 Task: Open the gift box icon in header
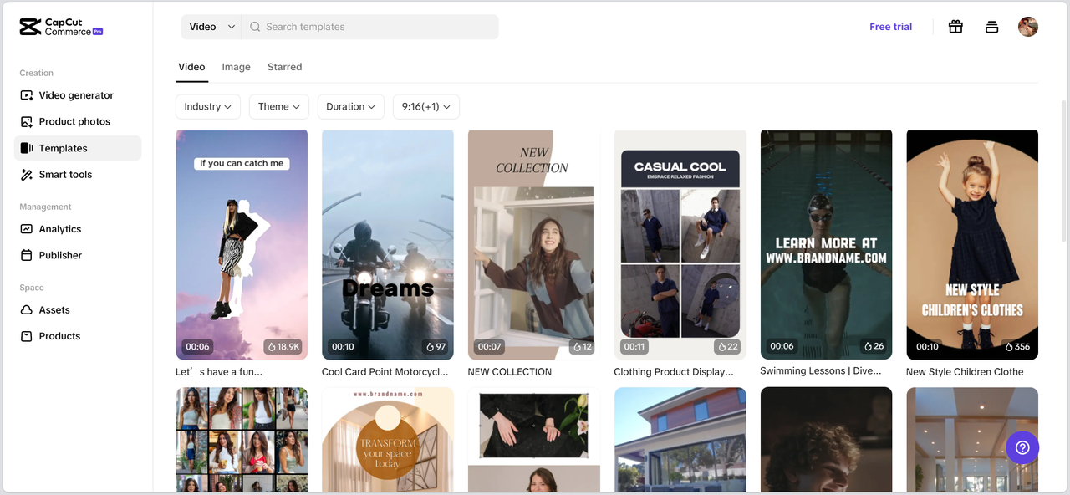955,27
